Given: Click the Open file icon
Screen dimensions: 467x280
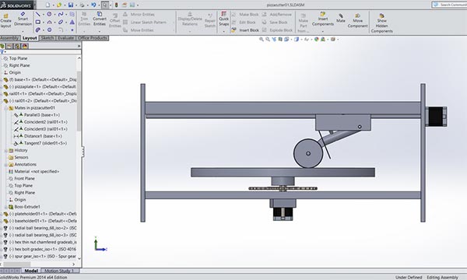Looking at the screenshot, I should [x=59, y=5].
